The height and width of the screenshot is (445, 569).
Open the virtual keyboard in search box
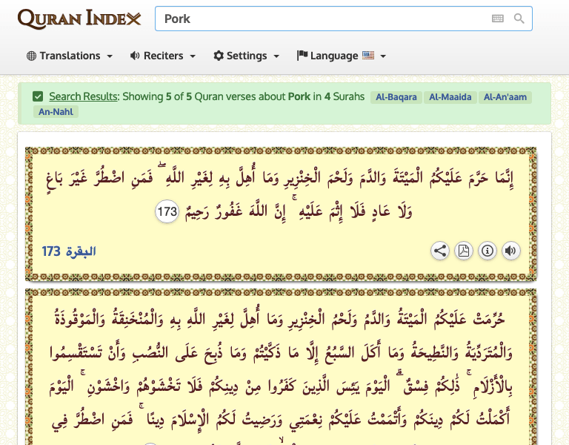coord(497,19)
